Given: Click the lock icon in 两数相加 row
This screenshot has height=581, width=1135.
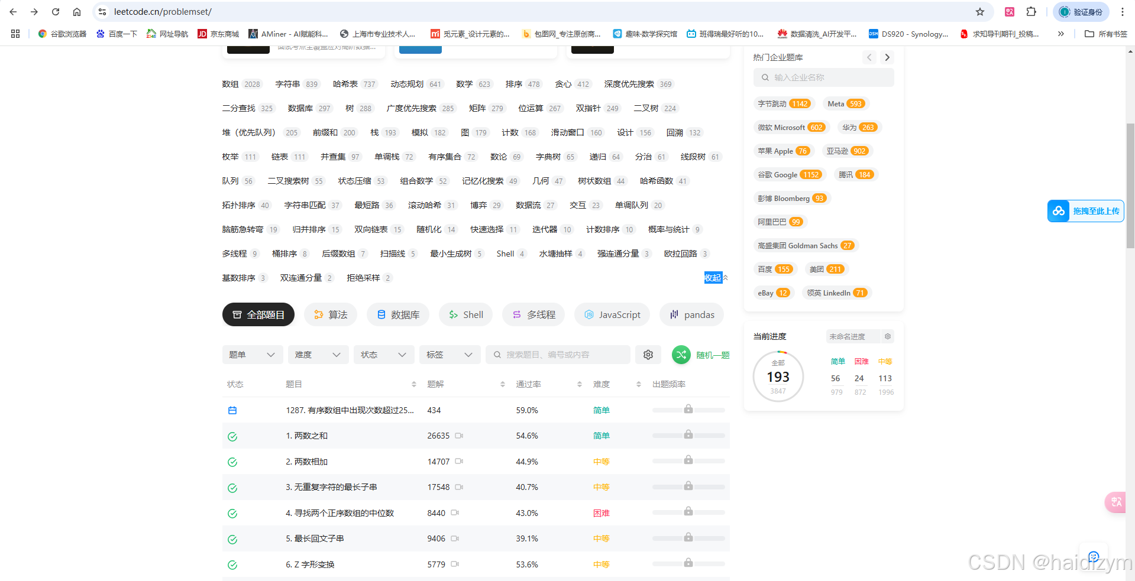Looking at the screenshot, I should [688, 460].
